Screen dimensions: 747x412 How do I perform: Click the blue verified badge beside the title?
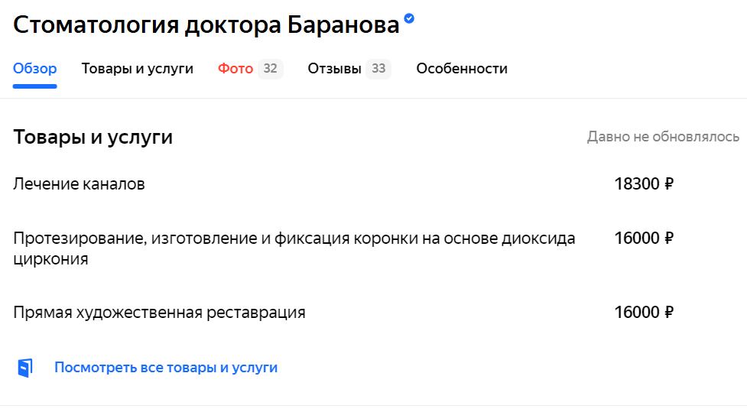point(409,18)
